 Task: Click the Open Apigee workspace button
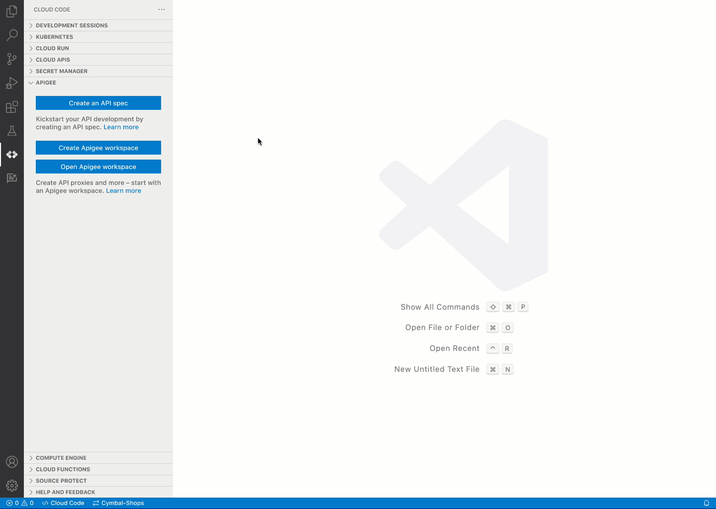click(x=98, y=167)
